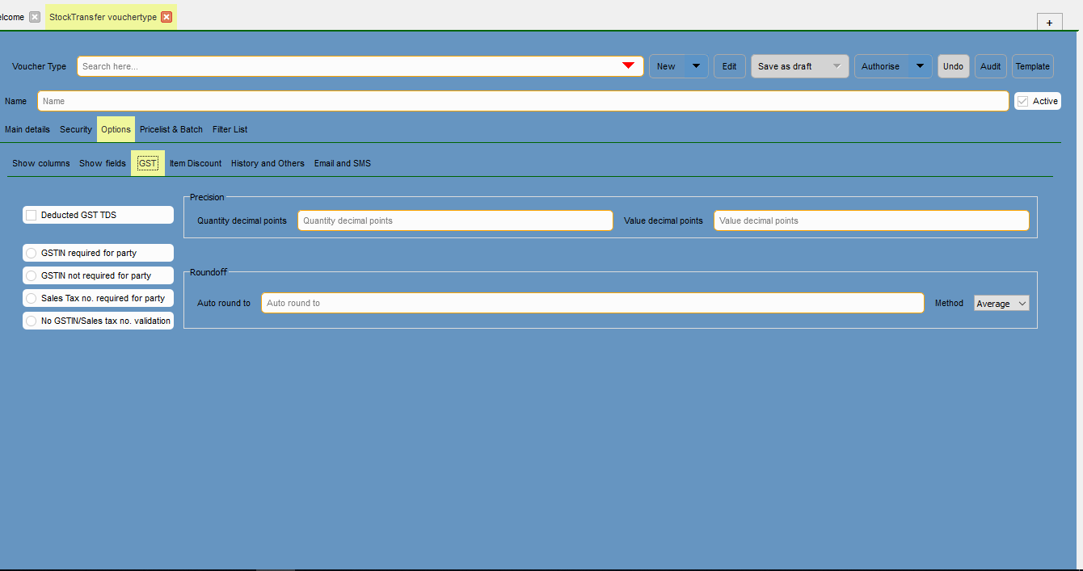Switch to the Item Discount sub-tab
Image resolution: width=1083 pixels, height=571 pixels.
195,163
